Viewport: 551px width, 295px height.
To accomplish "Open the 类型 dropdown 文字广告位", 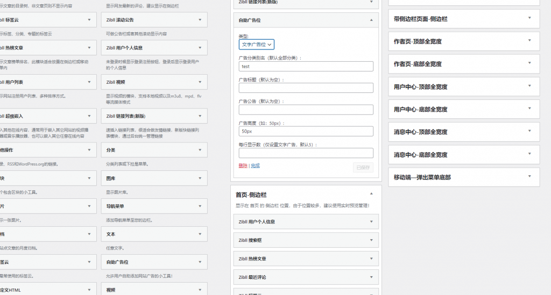I will pos(257,45).
